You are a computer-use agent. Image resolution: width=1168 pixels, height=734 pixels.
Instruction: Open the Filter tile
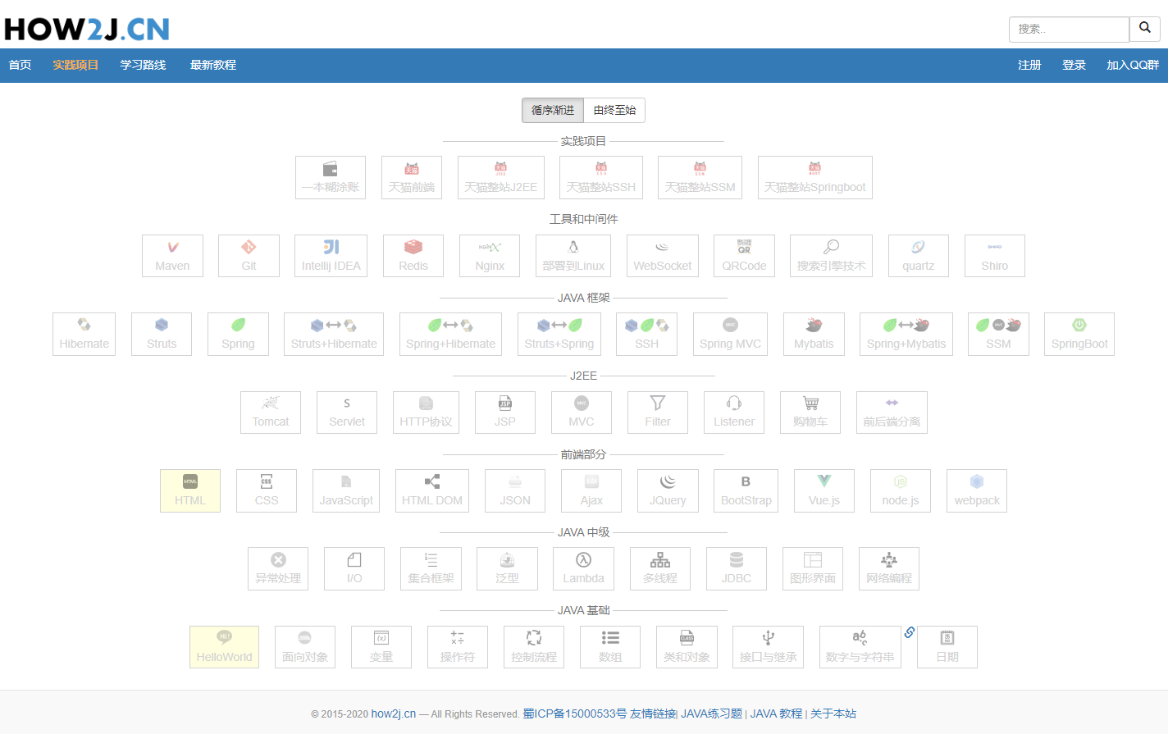(x=658, y=413)
